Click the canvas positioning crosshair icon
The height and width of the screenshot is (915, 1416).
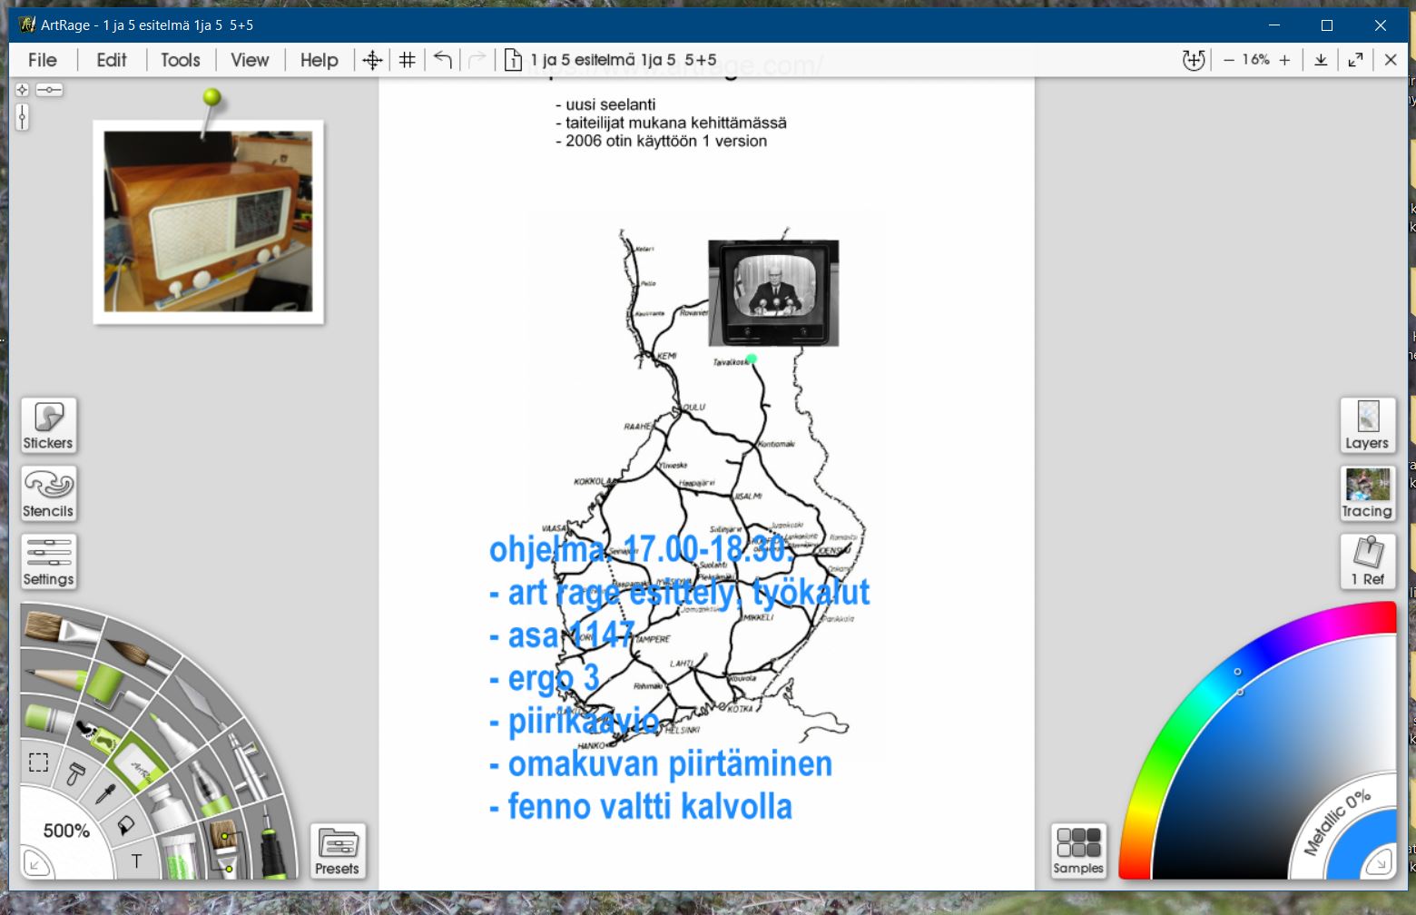(372, 60)
